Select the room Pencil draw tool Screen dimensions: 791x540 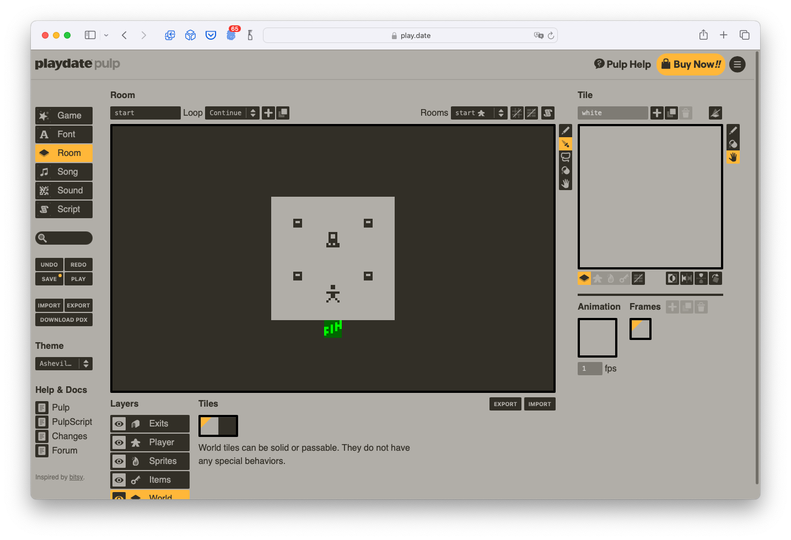tap(566, 131)
